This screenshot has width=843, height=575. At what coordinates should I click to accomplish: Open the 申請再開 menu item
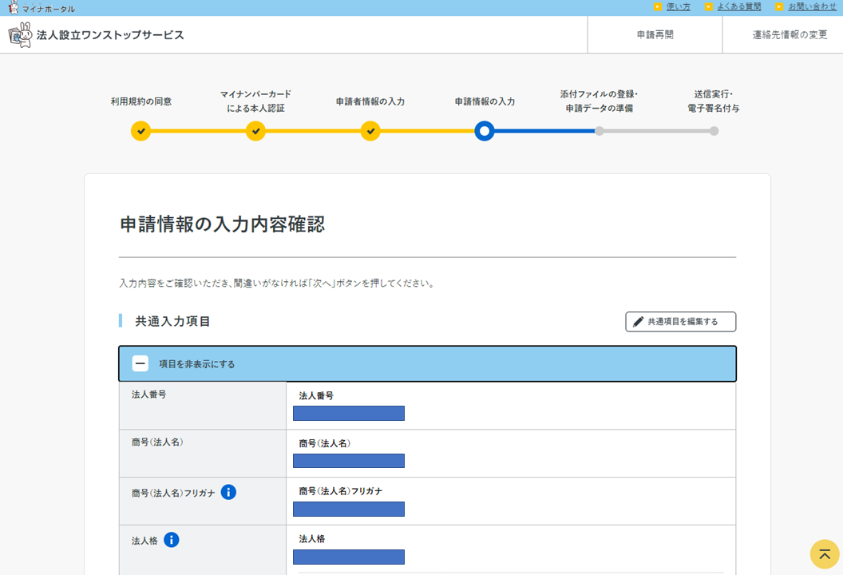[x=655, y=35]
